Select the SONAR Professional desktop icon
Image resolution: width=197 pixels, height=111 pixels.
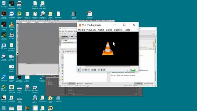12,5
